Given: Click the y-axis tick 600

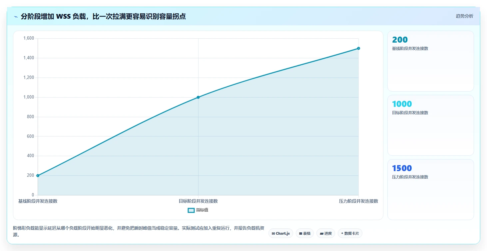Looking at the screenshot, I should pos(31,136).
